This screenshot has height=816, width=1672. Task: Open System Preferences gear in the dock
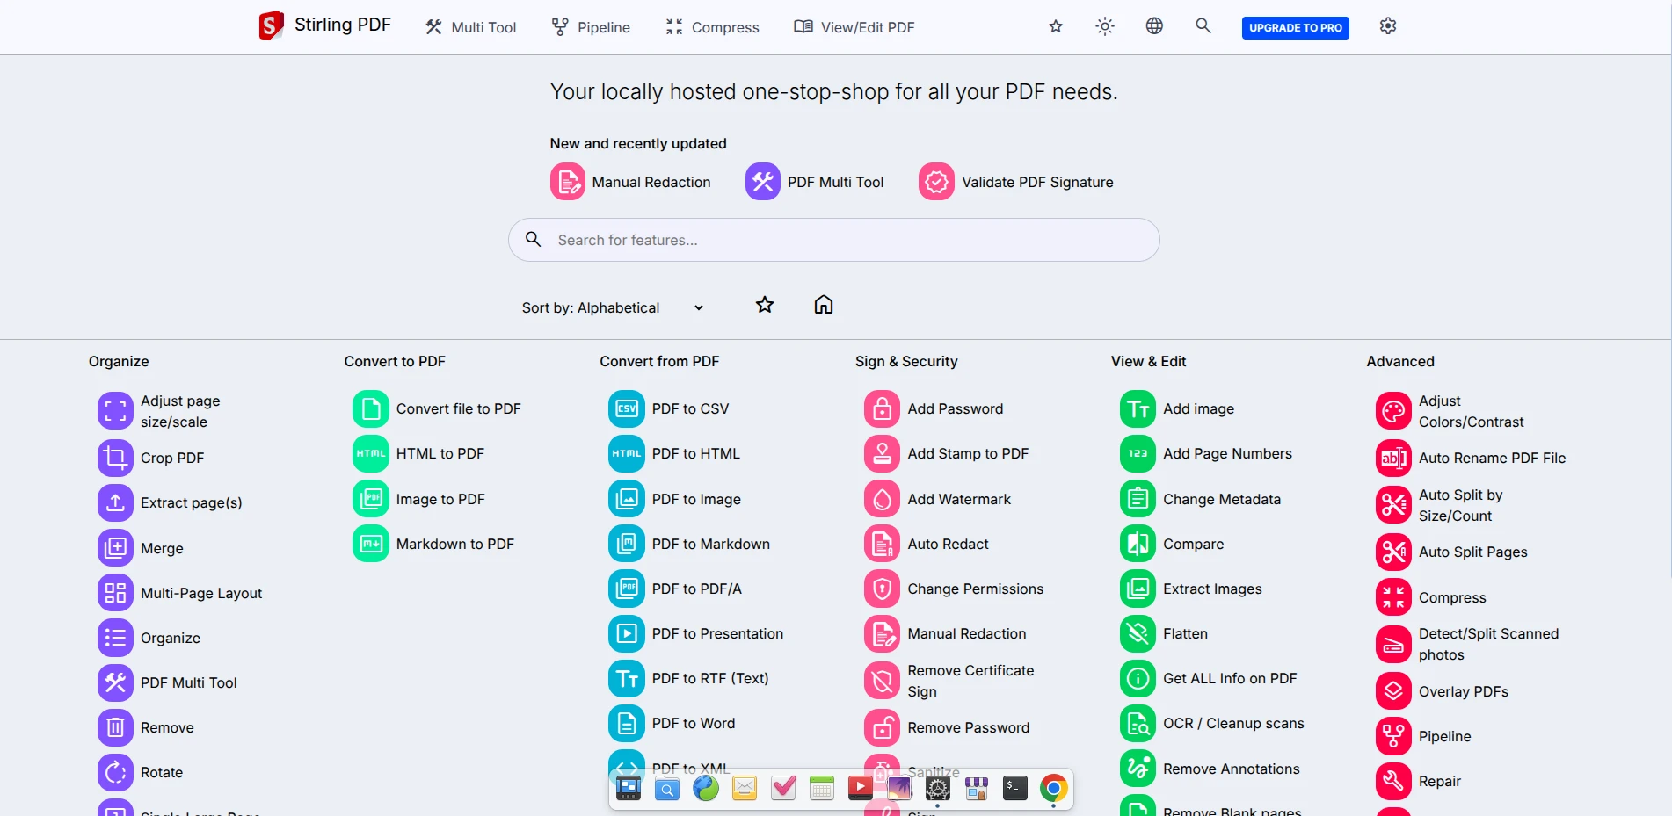[938, 789]
